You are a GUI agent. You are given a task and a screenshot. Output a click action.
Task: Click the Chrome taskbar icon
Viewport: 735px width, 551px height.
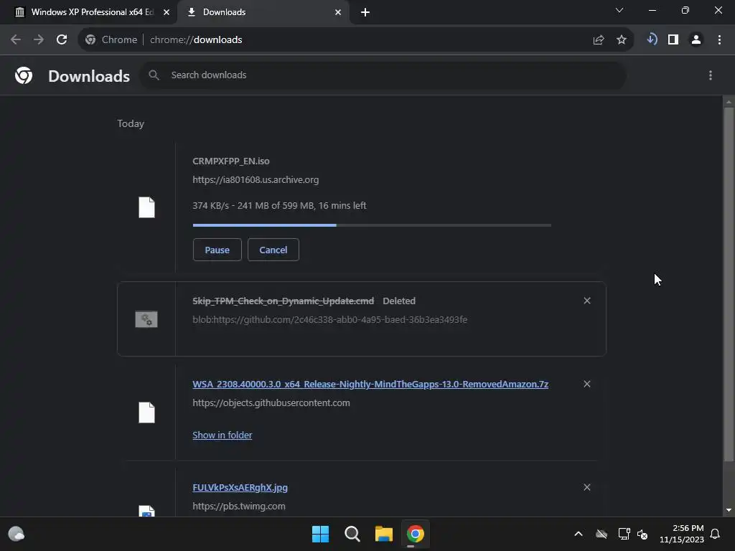(x=416, y=534)
